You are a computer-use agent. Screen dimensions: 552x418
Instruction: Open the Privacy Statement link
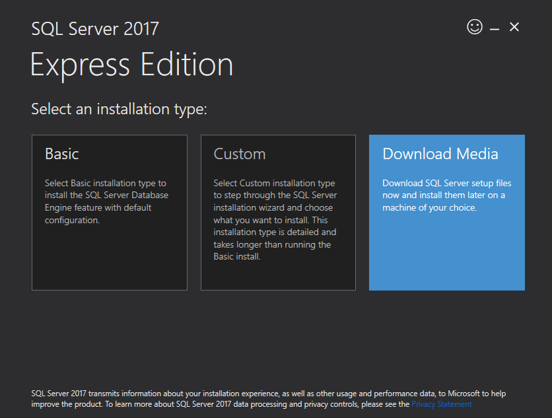[x=441, y=404]
